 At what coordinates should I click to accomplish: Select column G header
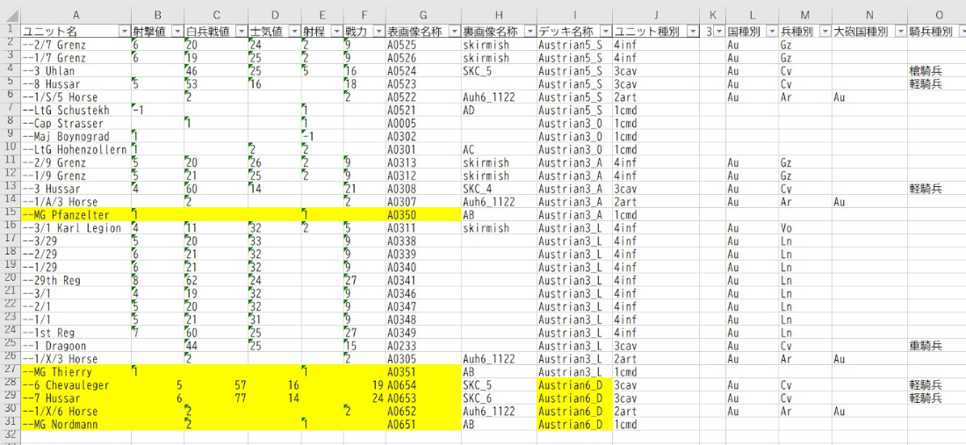click(x=423, y=15)
